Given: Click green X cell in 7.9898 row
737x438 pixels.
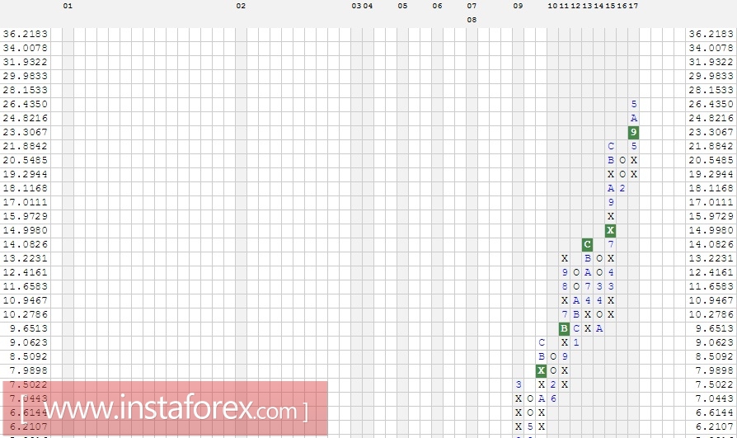Looking at the screenshot, I should 541,370.
